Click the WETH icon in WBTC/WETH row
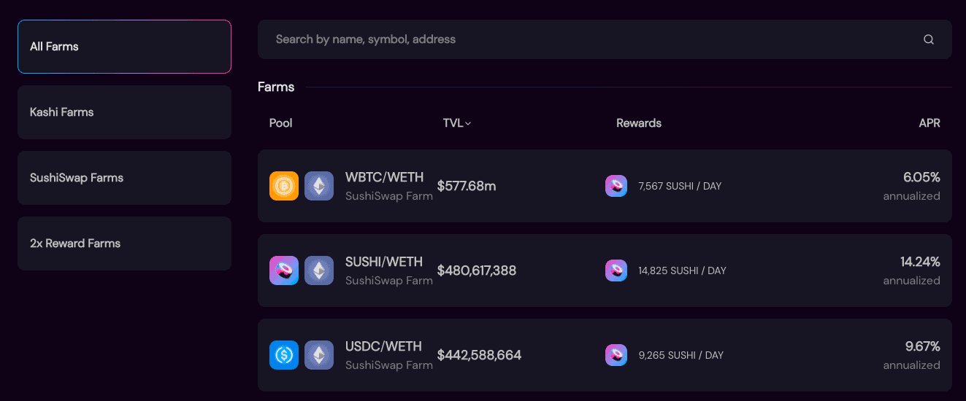 (x=319, y=186)
